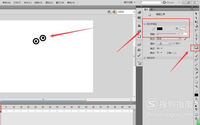The image size is (200, 125).
Task: Select the 3D Rotation tool
Action: [x=196, y=26]
